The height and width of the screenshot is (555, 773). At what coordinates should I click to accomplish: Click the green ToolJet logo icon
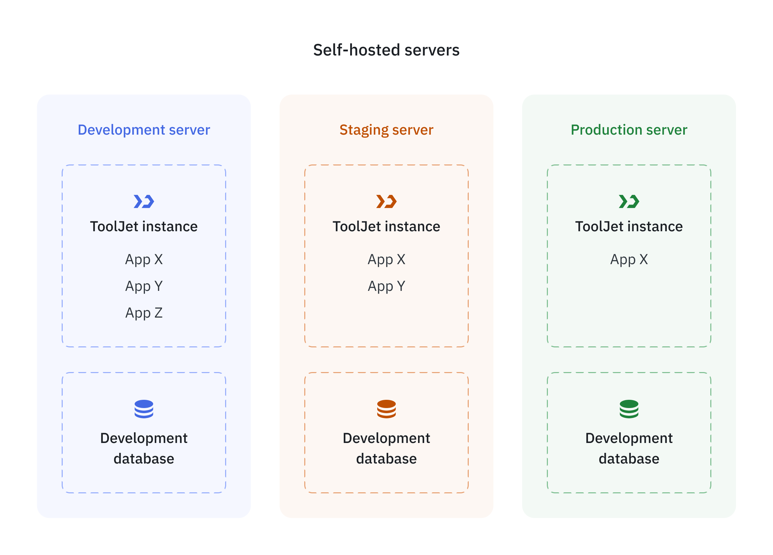(x=629, y=201)
